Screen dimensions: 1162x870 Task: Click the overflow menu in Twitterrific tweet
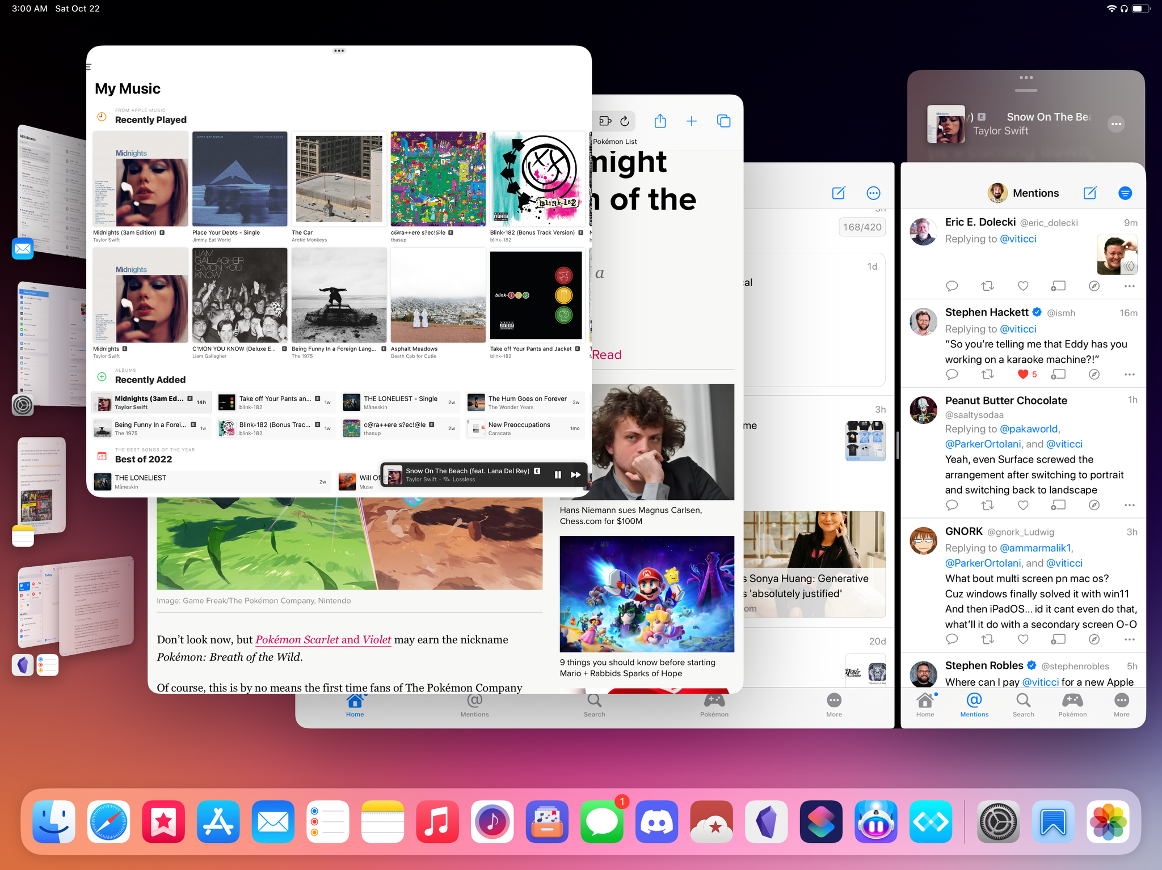tap(1128, 286)
